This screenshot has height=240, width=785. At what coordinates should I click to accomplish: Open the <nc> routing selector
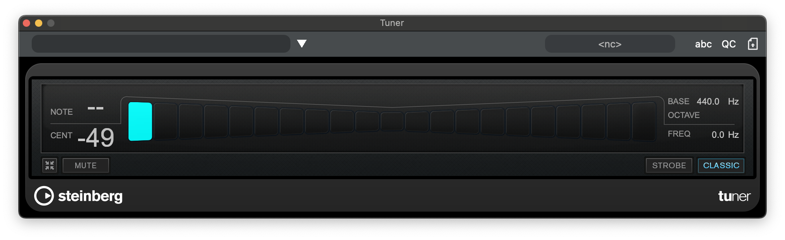(610, 44)
